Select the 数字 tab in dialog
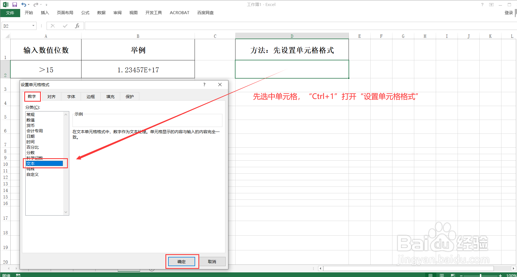Viewport: 517px width, 277px height. [x=32, y=97]
